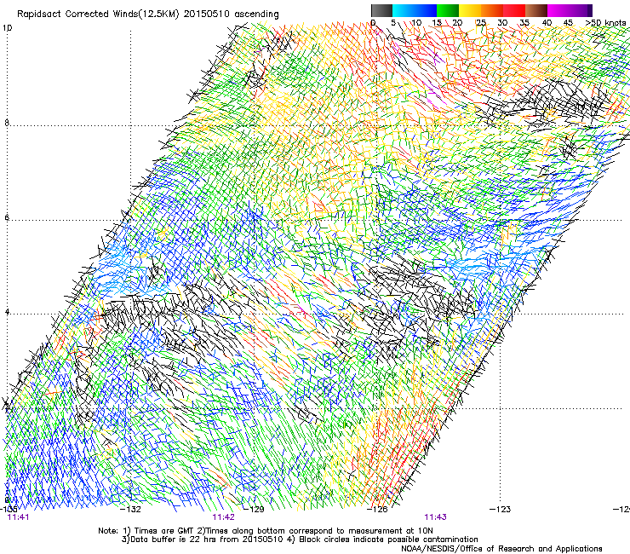
Task: Click the purple time stamp '11:42'
Action: 223,517
